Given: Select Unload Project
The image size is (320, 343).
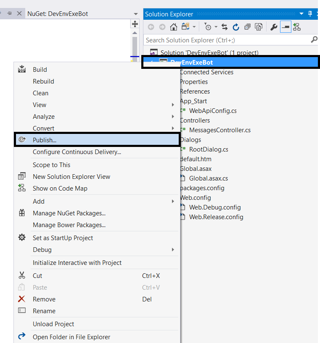Looking at the screenshot, I should click(53, 324).
